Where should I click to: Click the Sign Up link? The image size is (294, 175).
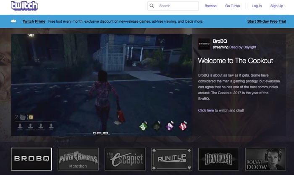[277, 6]
